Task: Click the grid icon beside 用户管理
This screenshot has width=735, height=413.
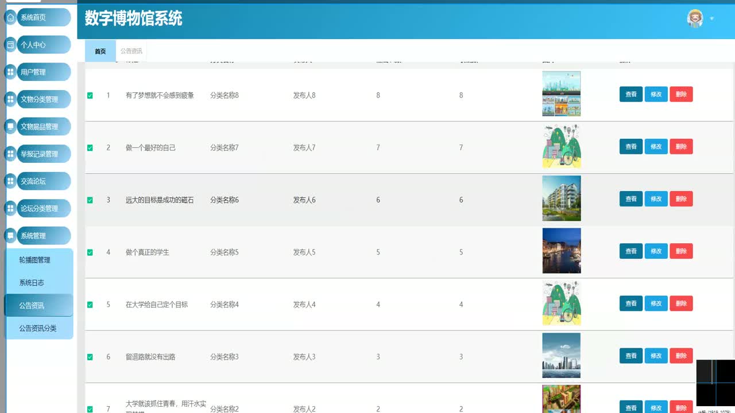Action: (x=10, y=72)
